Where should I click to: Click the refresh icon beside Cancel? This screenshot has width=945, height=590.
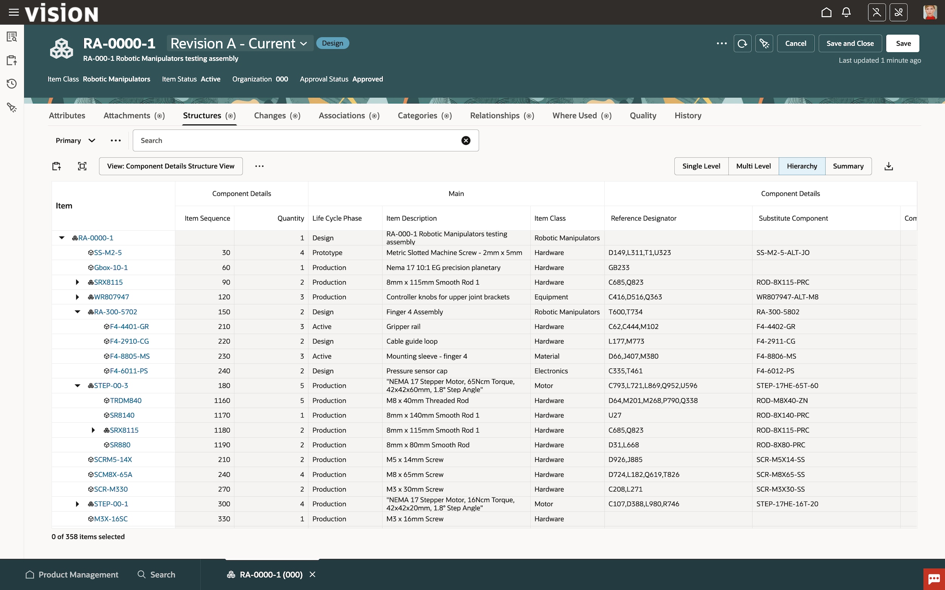click(x=742, y=43)
